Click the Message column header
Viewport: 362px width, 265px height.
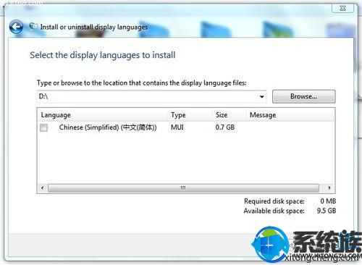point(290,115)
